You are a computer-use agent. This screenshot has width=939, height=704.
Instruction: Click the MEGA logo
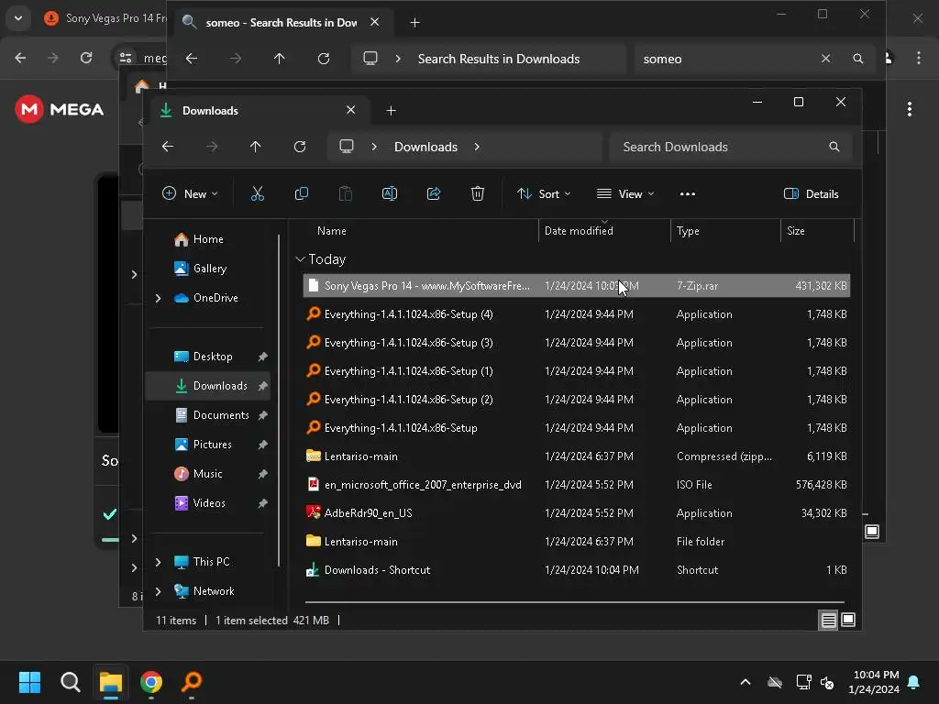pyautogui.click(x=60, y=109)
